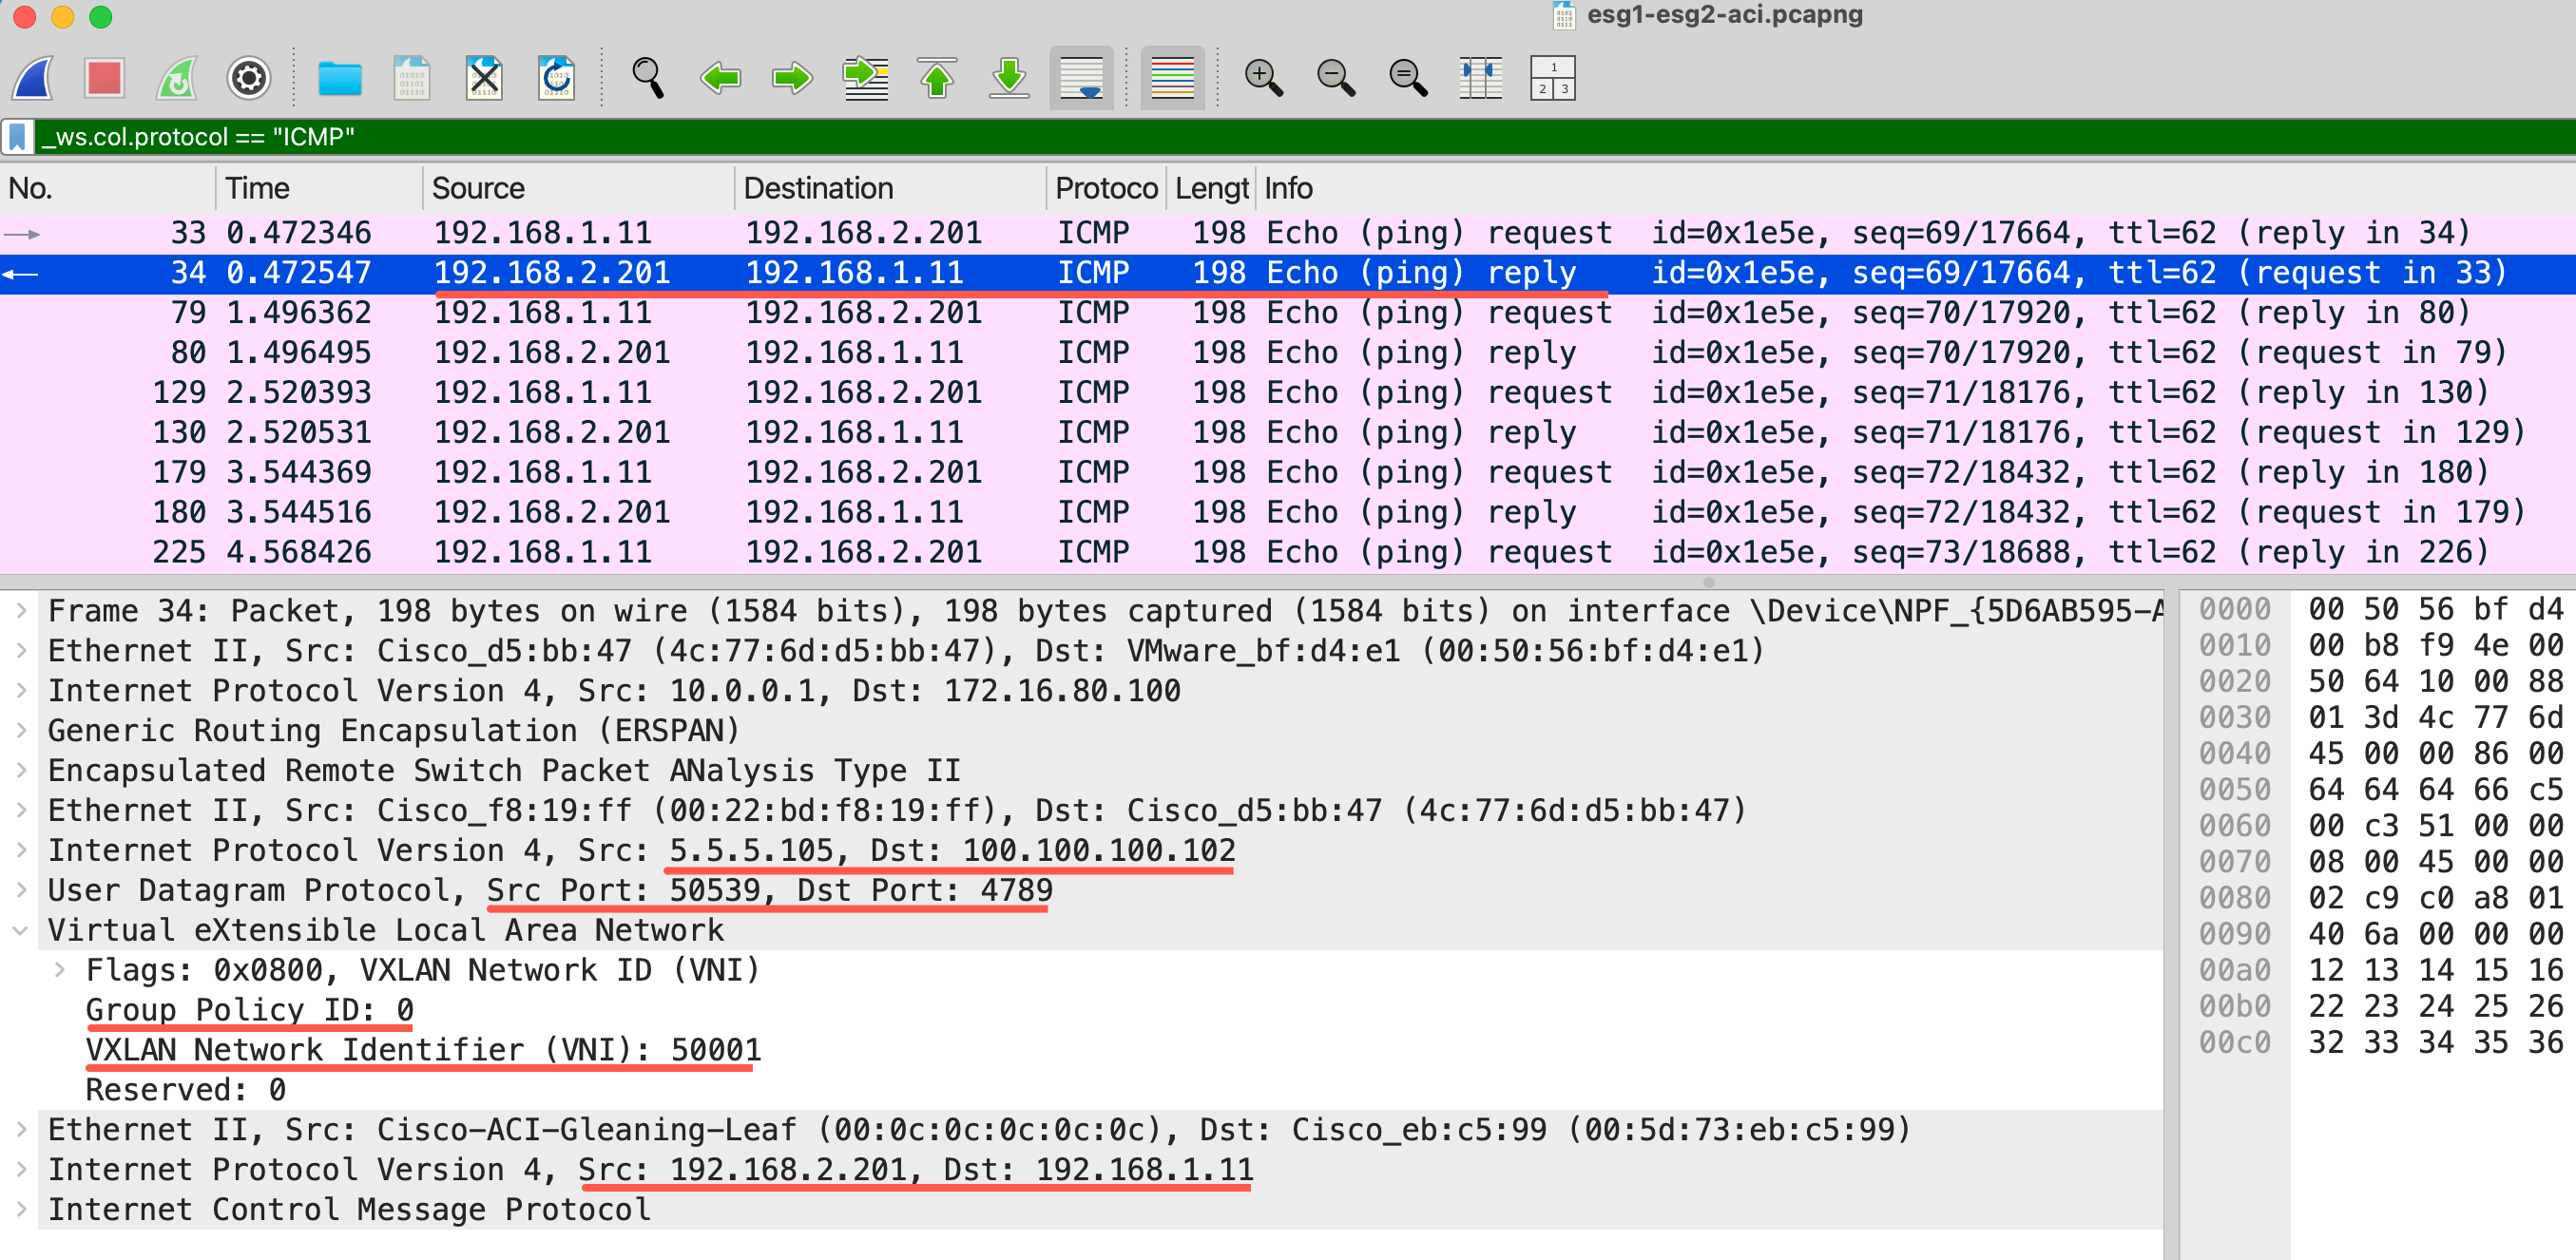Image resolution: width=2576 pixels, height=1260 pixels.
Task: Reset text to normal size
Action: (x=1408, y=78)
